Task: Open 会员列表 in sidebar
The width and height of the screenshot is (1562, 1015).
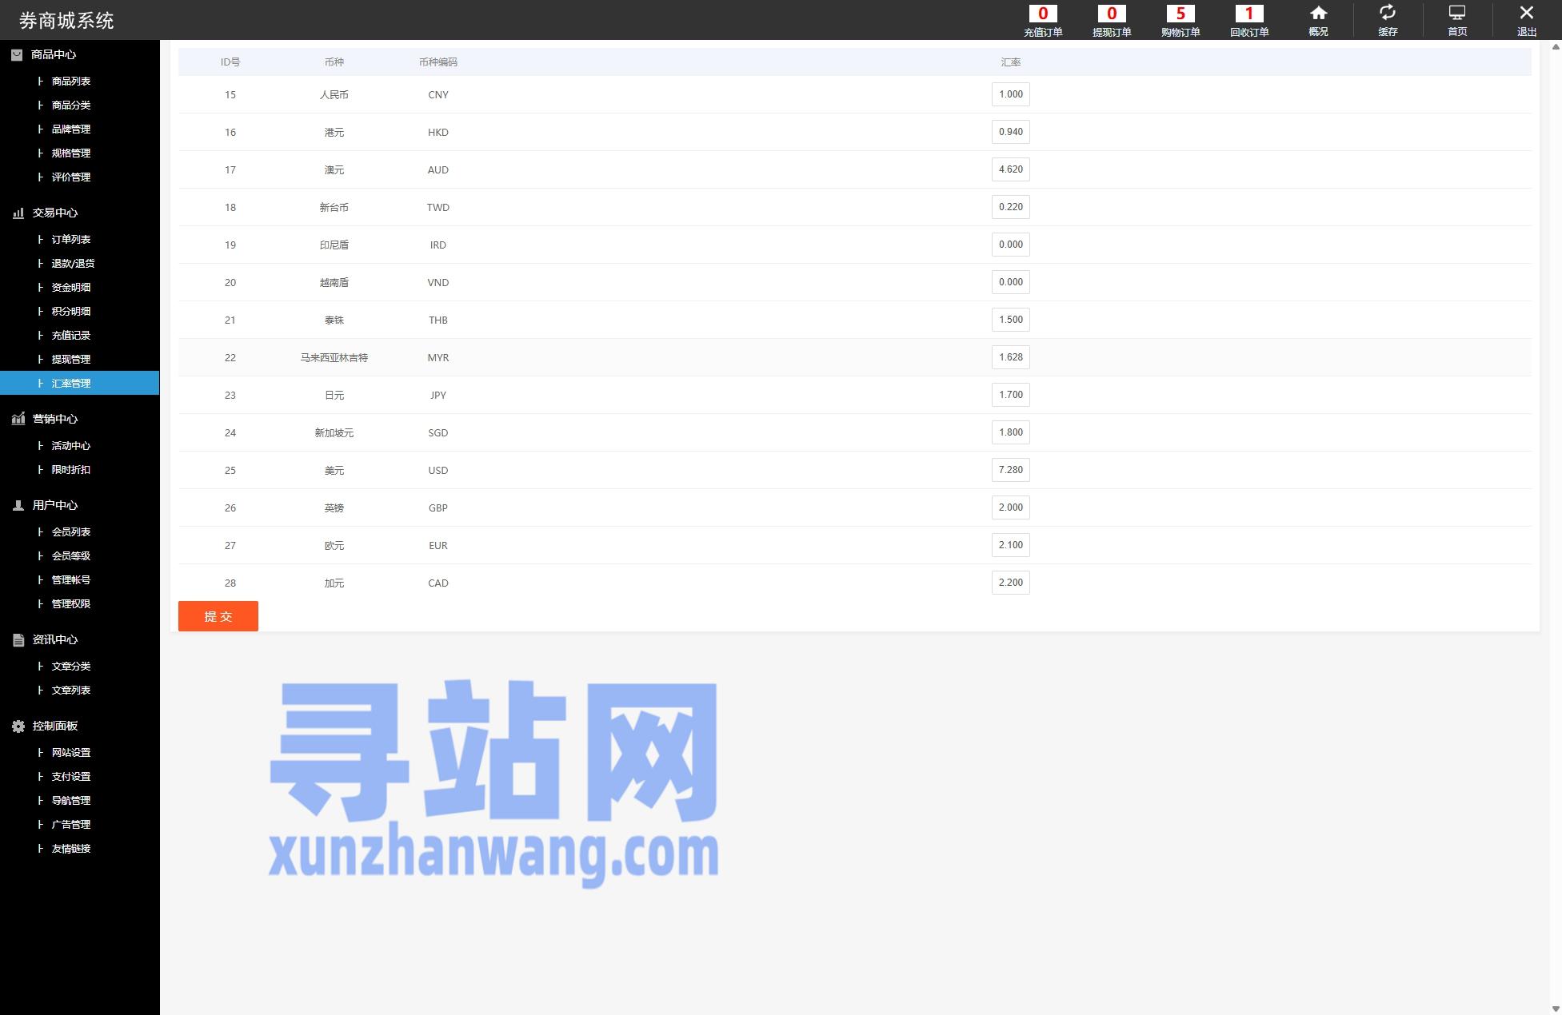Action: (x=71, y=532)
